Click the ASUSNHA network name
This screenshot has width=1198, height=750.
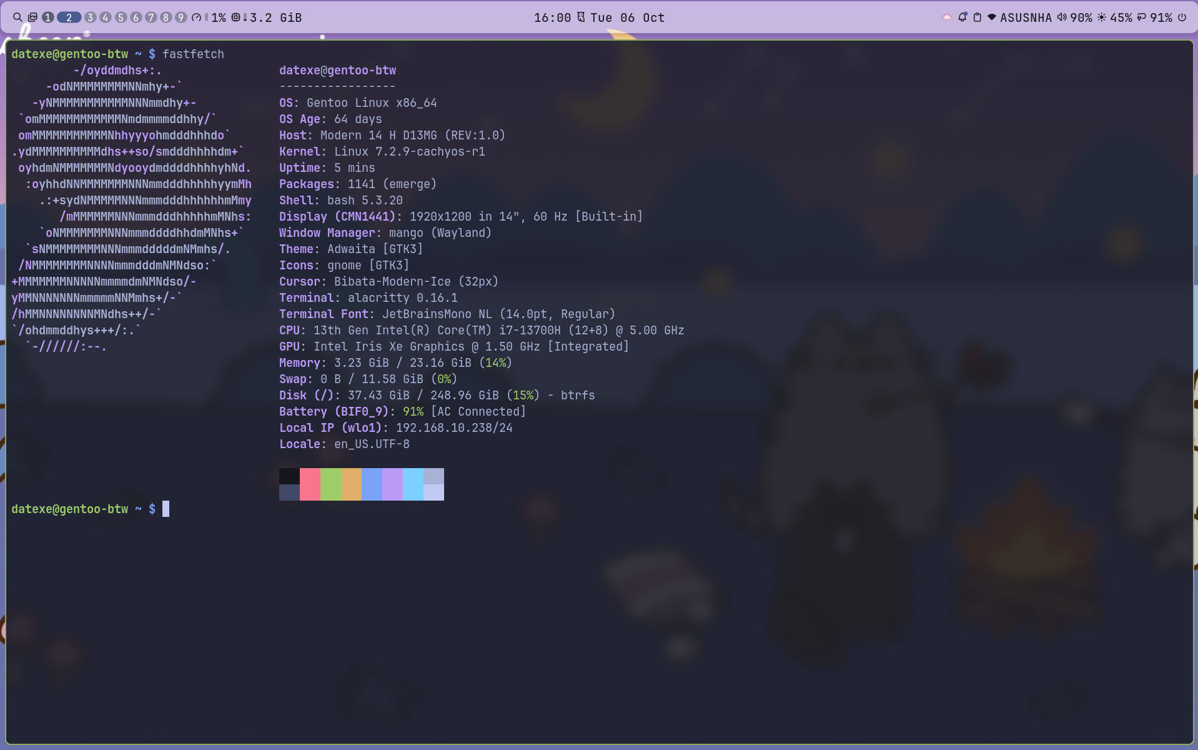point(1026,17)
